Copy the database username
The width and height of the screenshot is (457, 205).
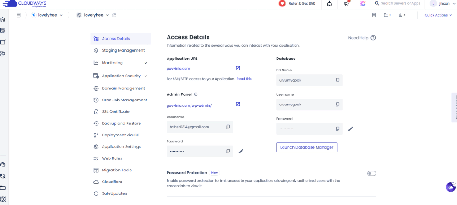point(337,105)
